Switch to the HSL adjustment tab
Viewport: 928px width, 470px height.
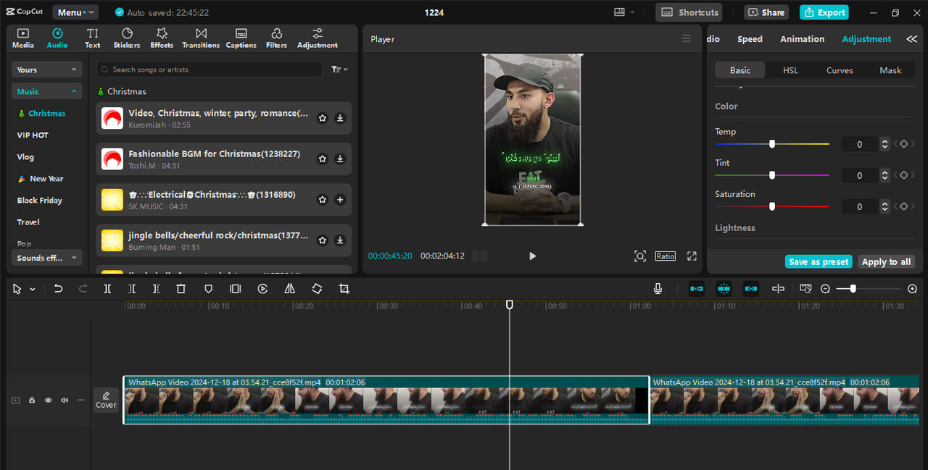coord(790,70)
